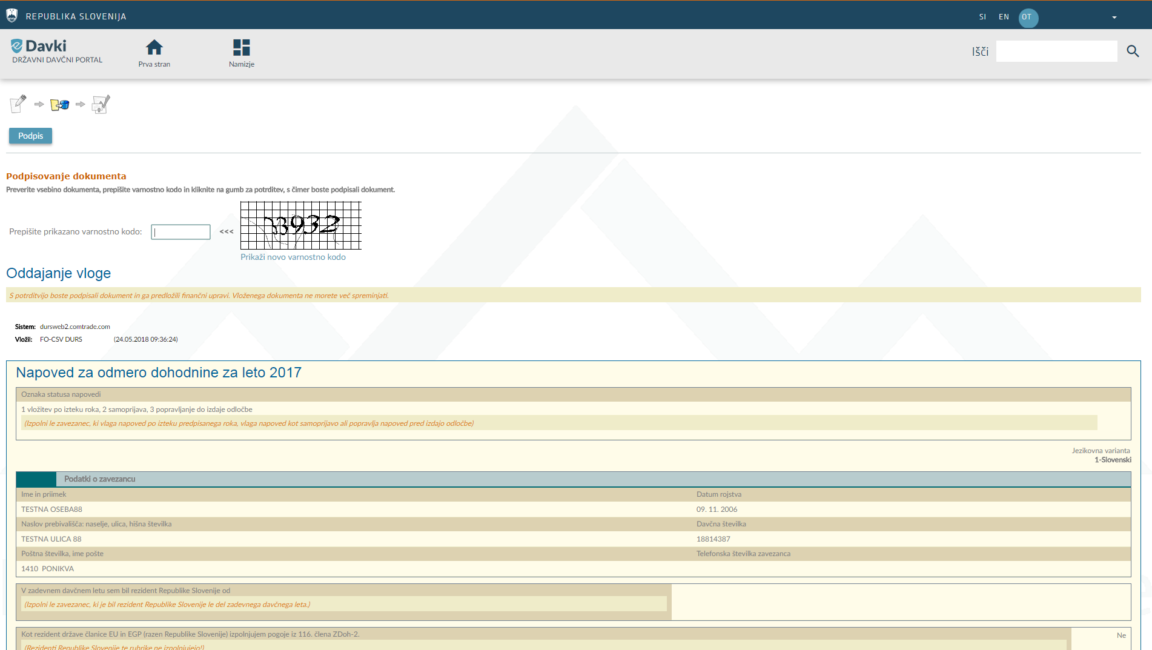1152x650 pixels.
Task: Expand the user account dropdown arrow
Action: pos(1114,18)
